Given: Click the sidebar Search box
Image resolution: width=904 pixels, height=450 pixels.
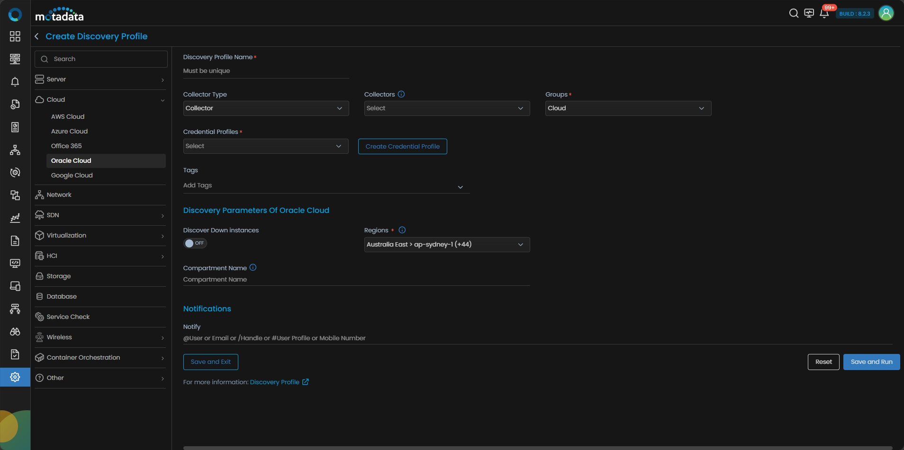Looking at the screenshot, I should coord(101,59).
